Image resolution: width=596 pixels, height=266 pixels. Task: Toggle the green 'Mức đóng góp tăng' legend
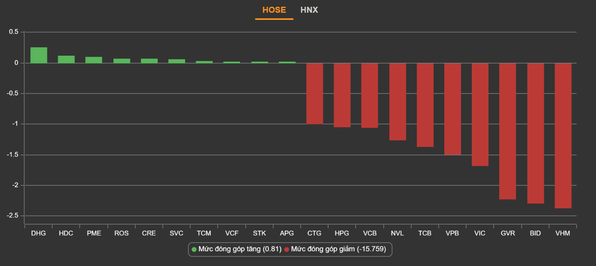236,249
